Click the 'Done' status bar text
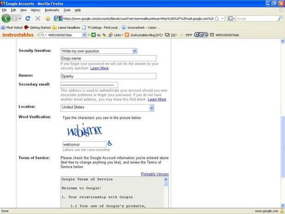The image size is (285, 214). (x=5, y=211)
